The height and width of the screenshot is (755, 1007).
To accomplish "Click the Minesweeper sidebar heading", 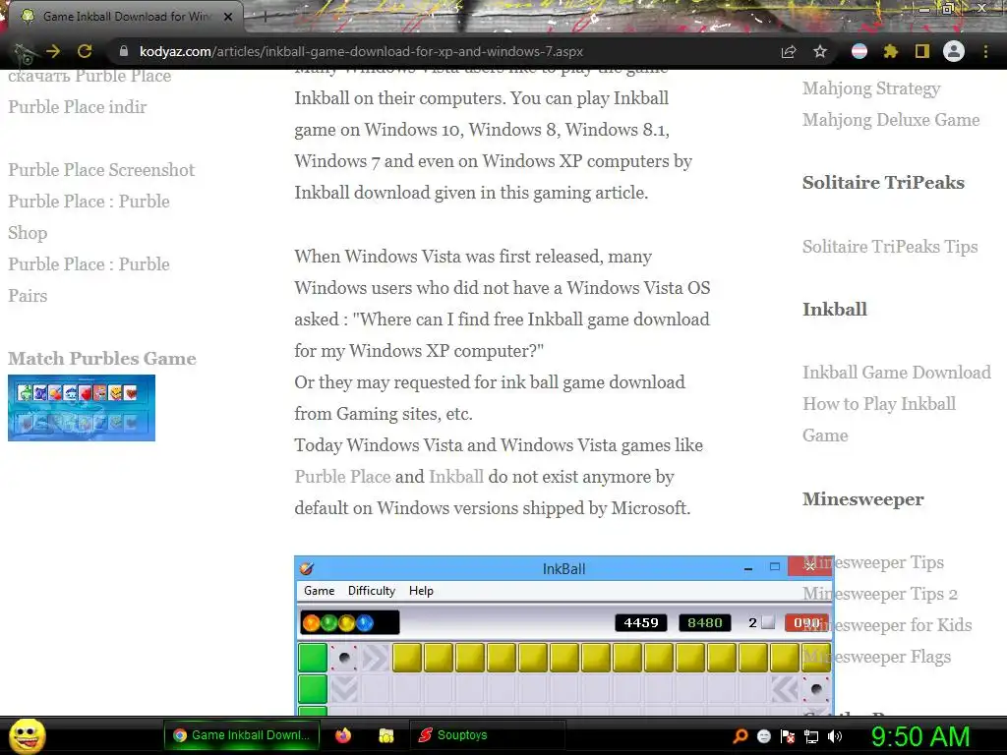I will (x=862, y=498).
